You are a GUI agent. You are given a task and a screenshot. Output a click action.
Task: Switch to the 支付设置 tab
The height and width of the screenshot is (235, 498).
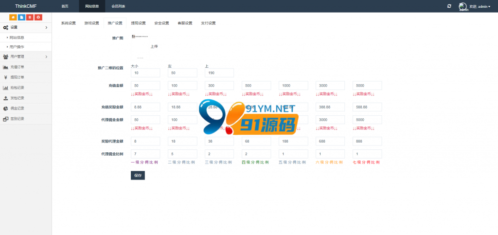point(208,23)
